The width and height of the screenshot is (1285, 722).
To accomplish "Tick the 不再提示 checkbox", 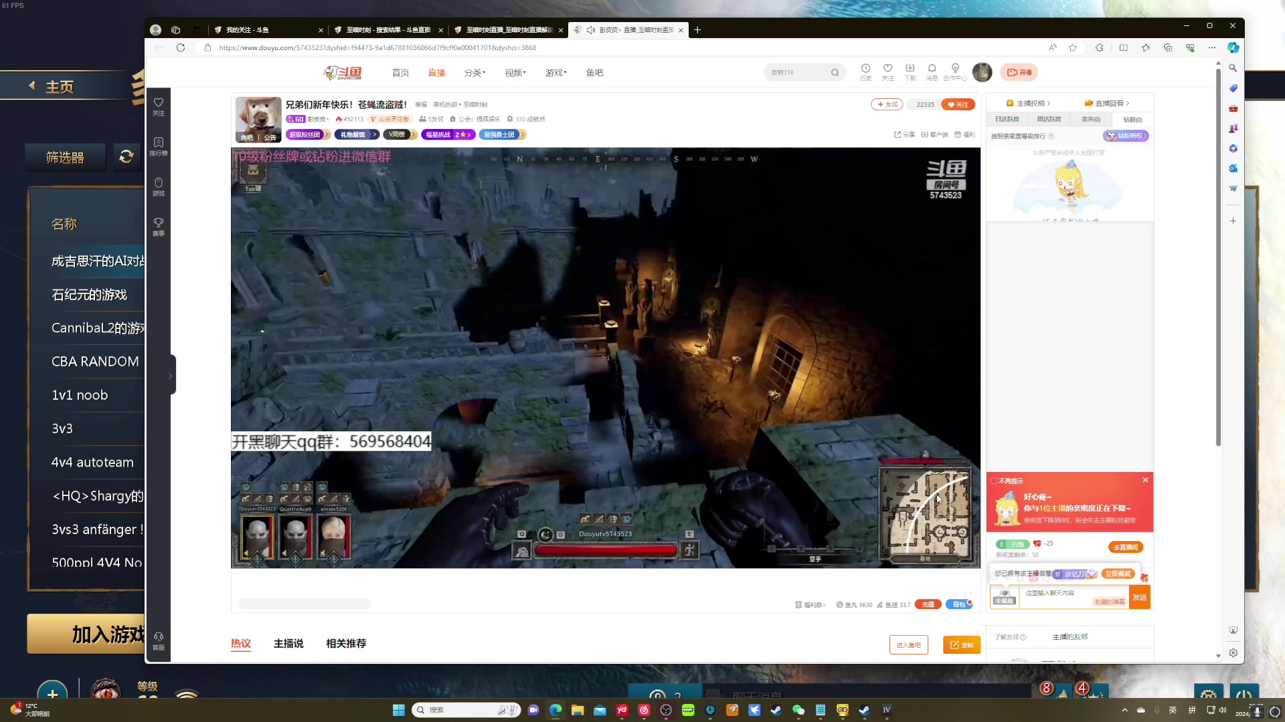I will click(x=994, y=481).
